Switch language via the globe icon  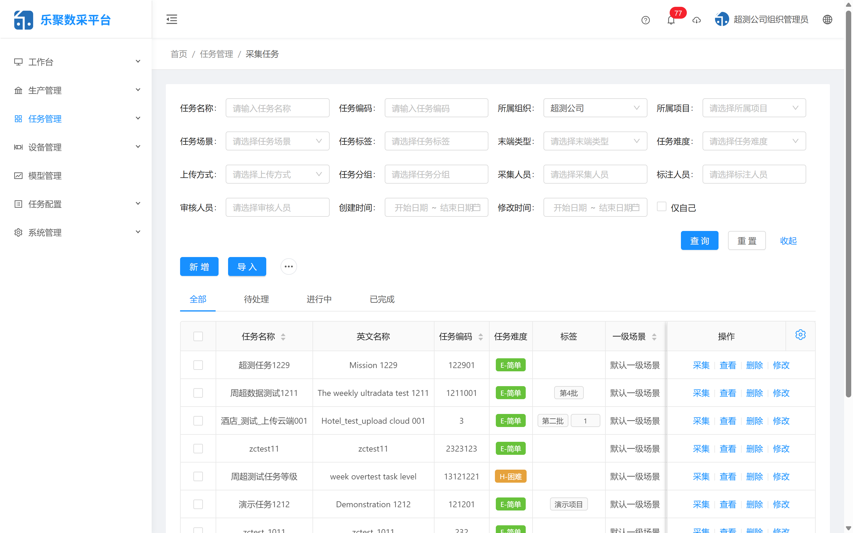click(x=827, y=19)
